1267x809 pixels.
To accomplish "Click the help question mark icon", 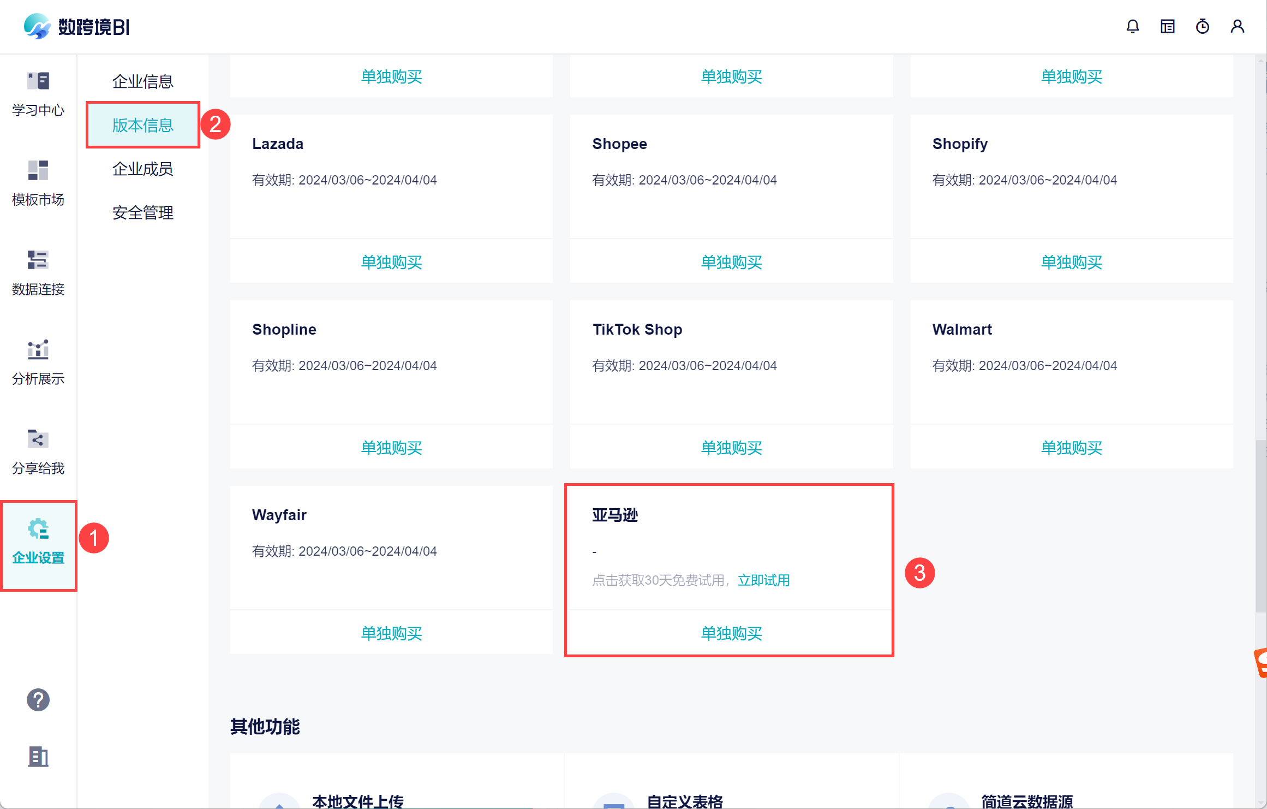I will pos(38,700).
